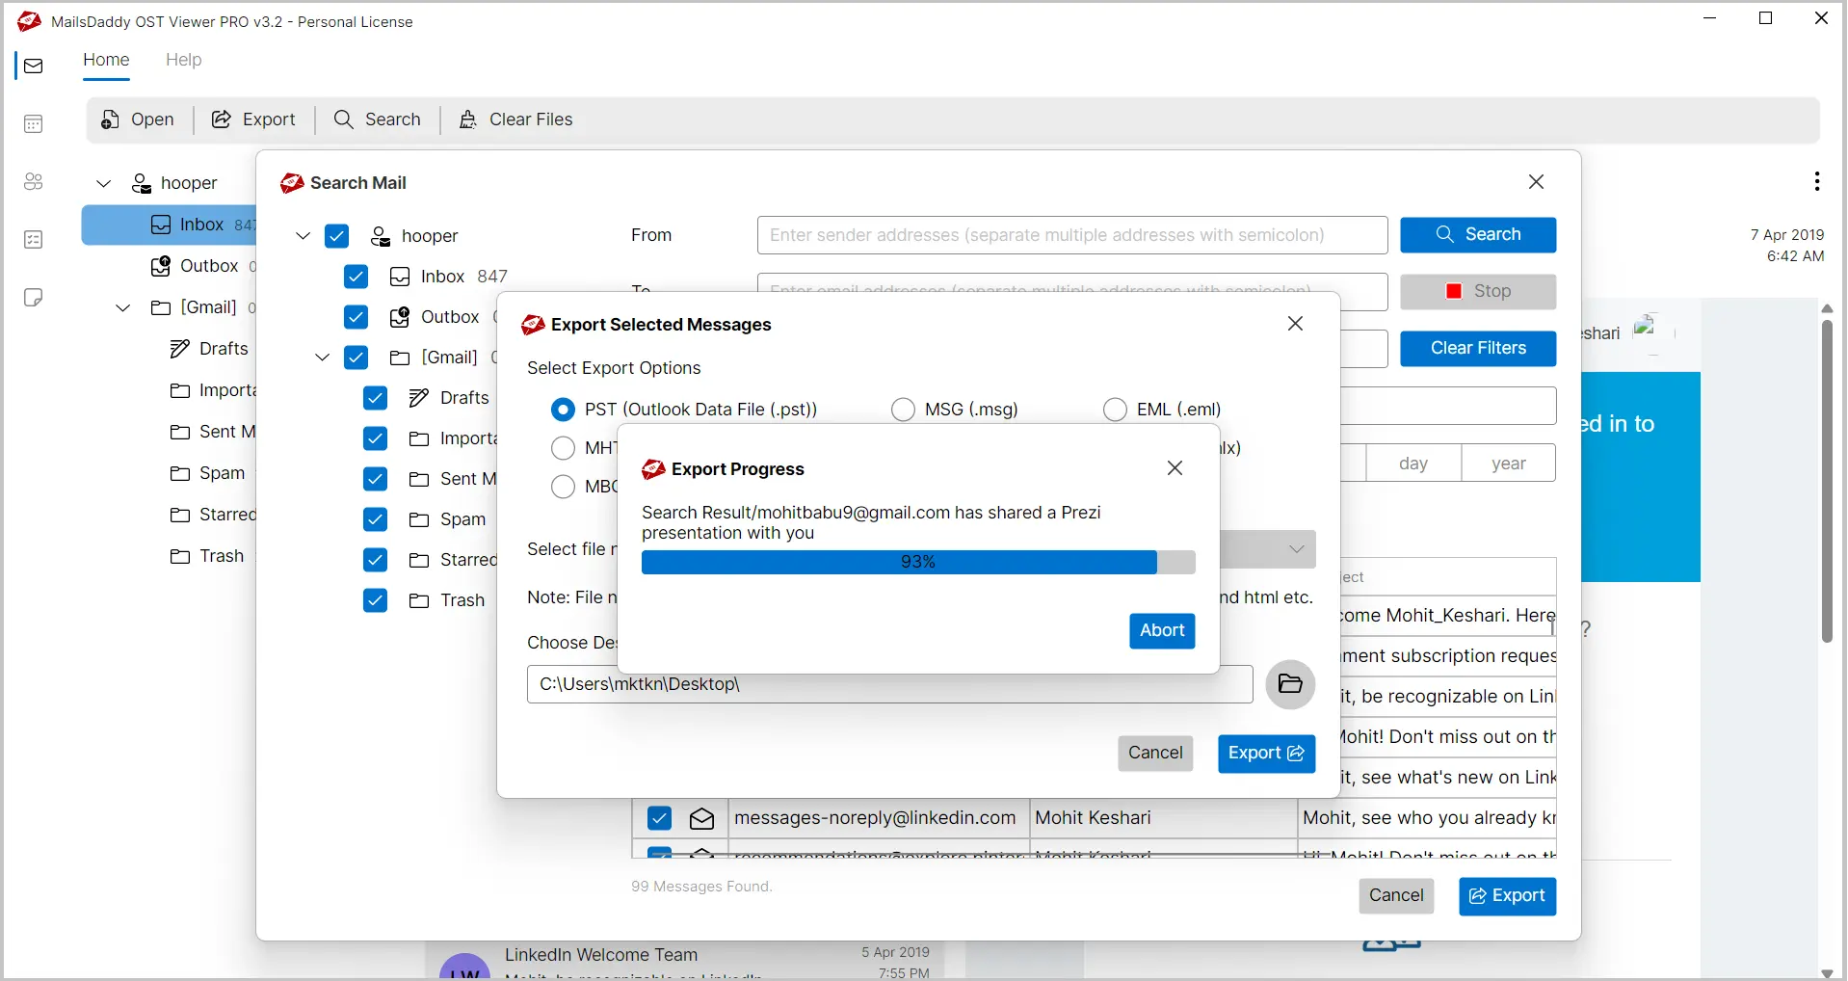Select the Sent Mail folder in main tree
This screenshot has height=981, width=1848.
coord(212,432)
